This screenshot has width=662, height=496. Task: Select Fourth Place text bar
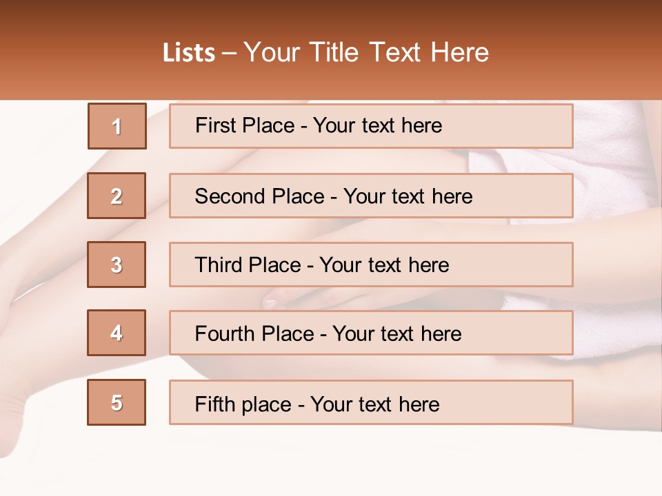tap(371, 333)
